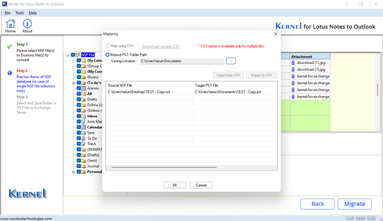This screenshot has width=383, height=221.
Task: Click the Journal folder icon
Action: (83, 166)
